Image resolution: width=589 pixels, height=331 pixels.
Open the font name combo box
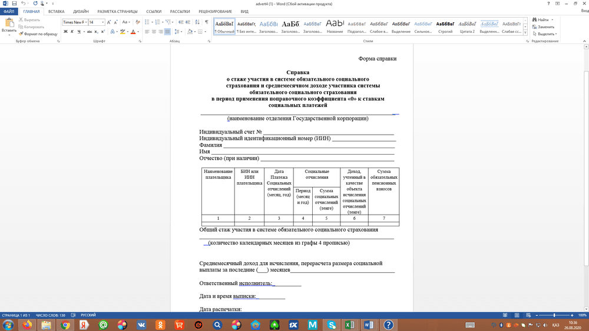click(75, 22)
